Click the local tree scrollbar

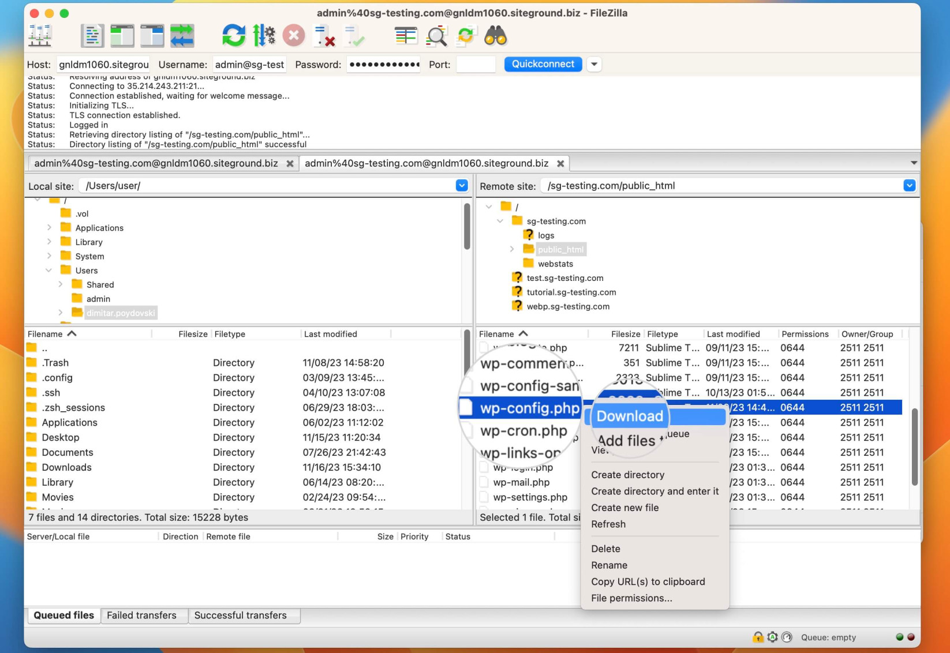(467, 226)
